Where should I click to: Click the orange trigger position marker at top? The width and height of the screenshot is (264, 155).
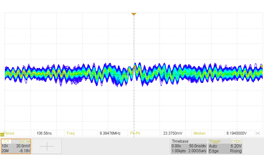(134, 14)
